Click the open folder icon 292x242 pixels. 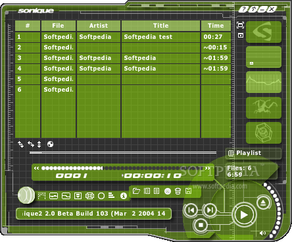click(x=136, y=191)
